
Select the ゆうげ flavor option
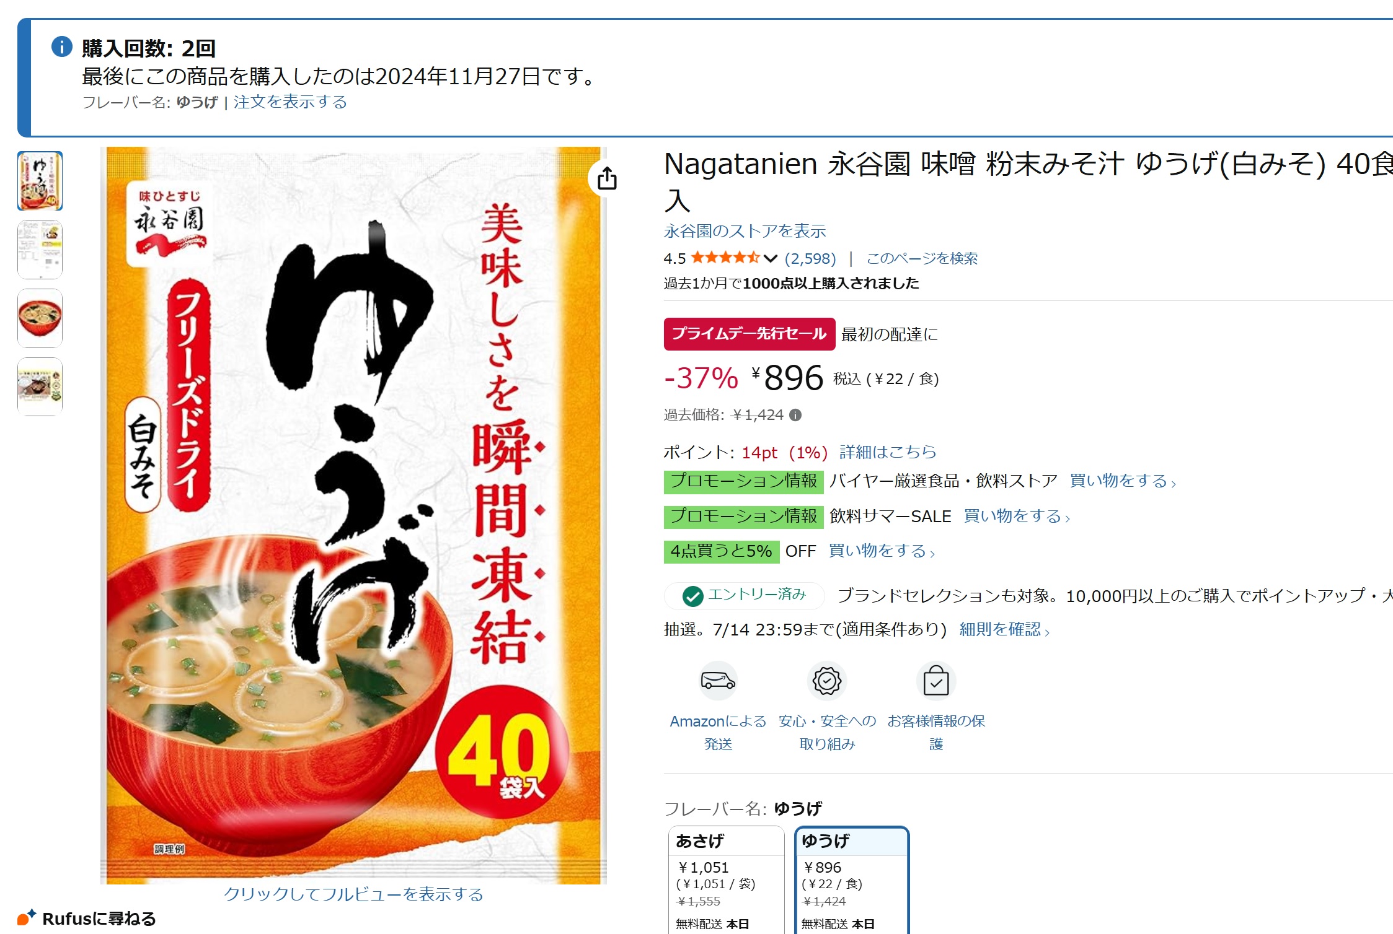(x=852, y=880)
